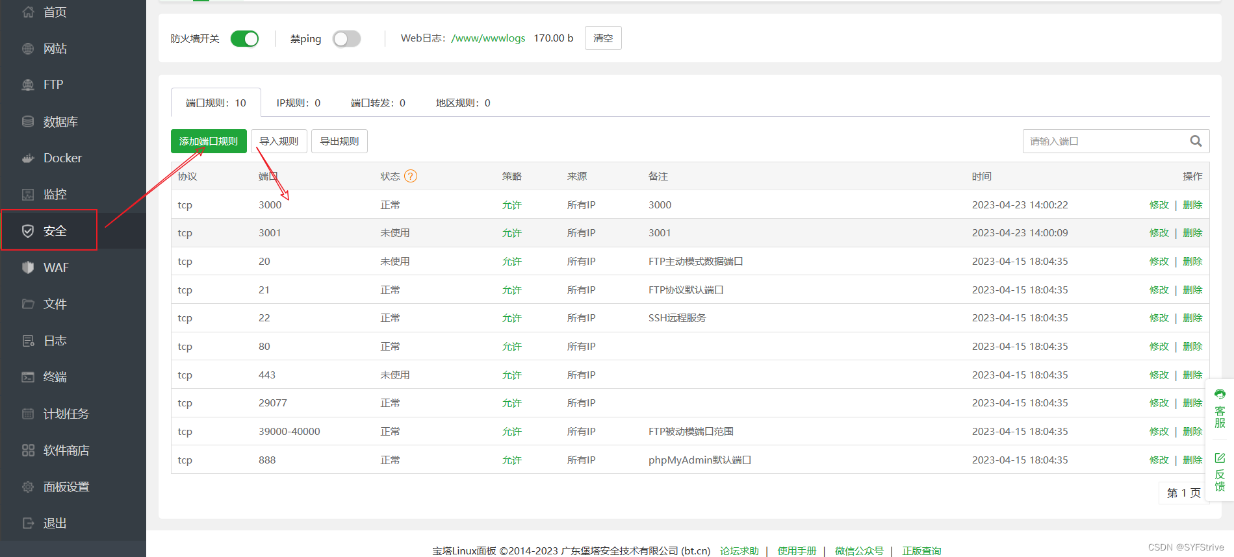
Task: Delete the port 3001 rule
Action: coord(1192,232)
